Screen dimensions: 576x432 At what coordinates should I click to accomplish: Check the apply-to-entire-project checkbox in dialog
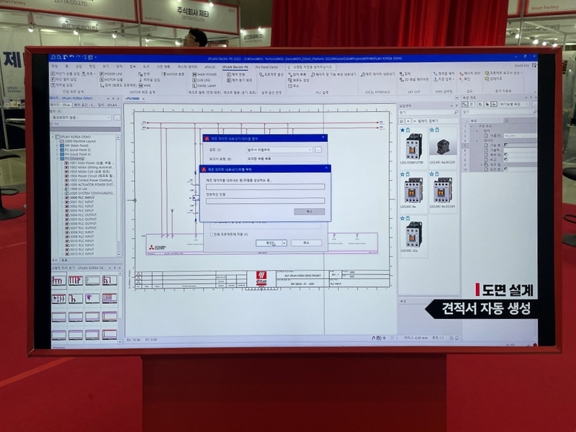coord(210,234)
